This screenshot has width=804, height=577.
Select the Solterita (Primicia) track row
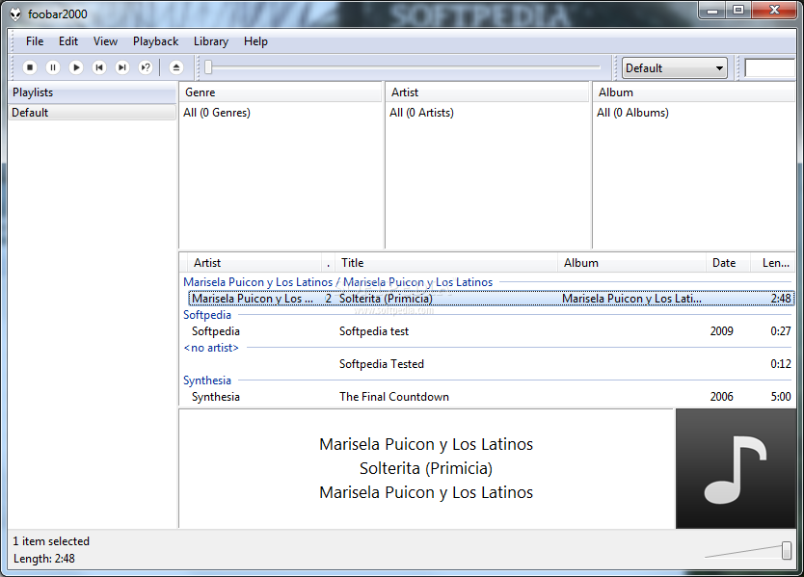(491, 299)
